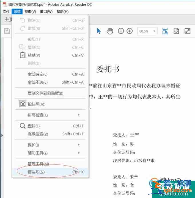The image size is (195, 198).
Task: Click the 委托书 document title
Action: pyautogui.click(x=108, y=69)
